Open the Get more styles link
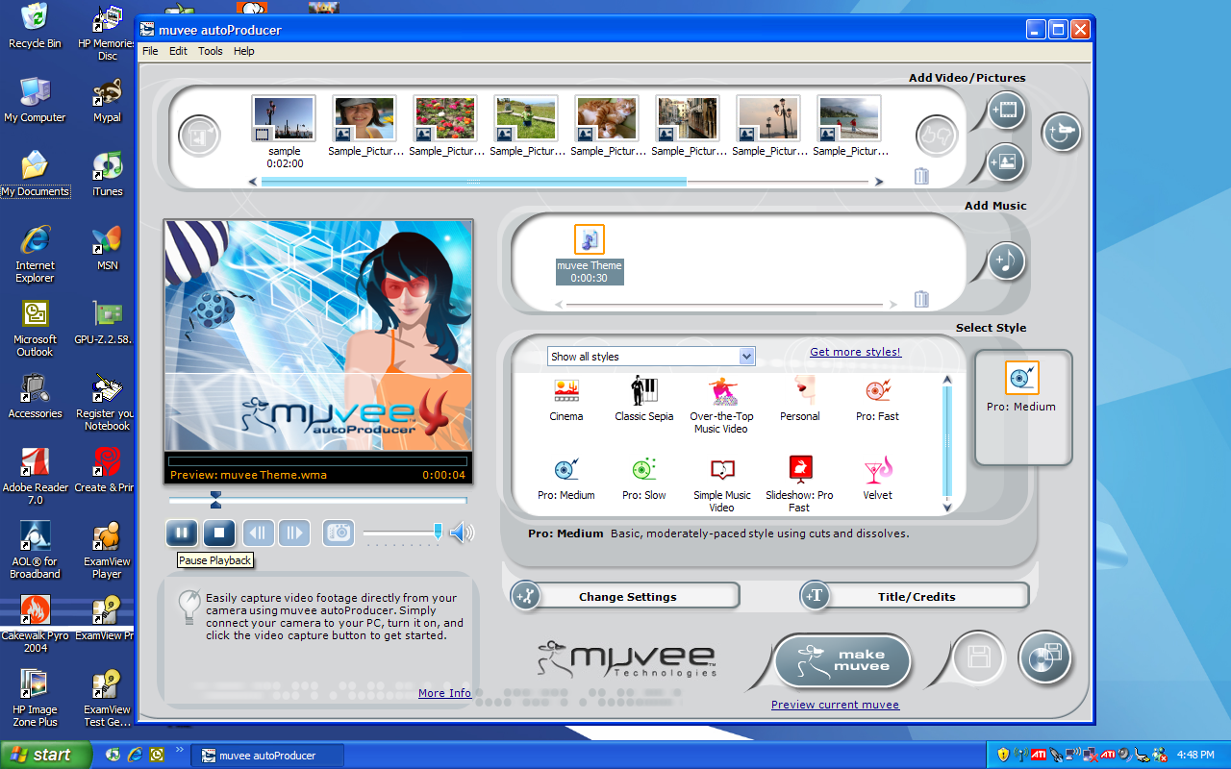 855,352
